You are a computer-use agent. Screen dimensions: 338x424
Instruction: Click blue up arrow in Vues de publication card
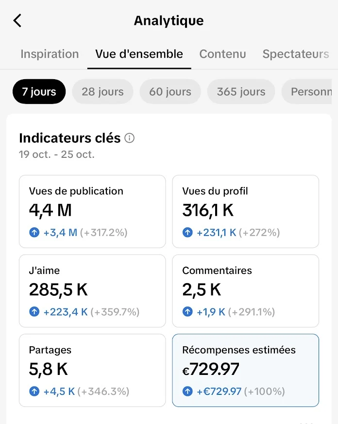coord(34,232)
